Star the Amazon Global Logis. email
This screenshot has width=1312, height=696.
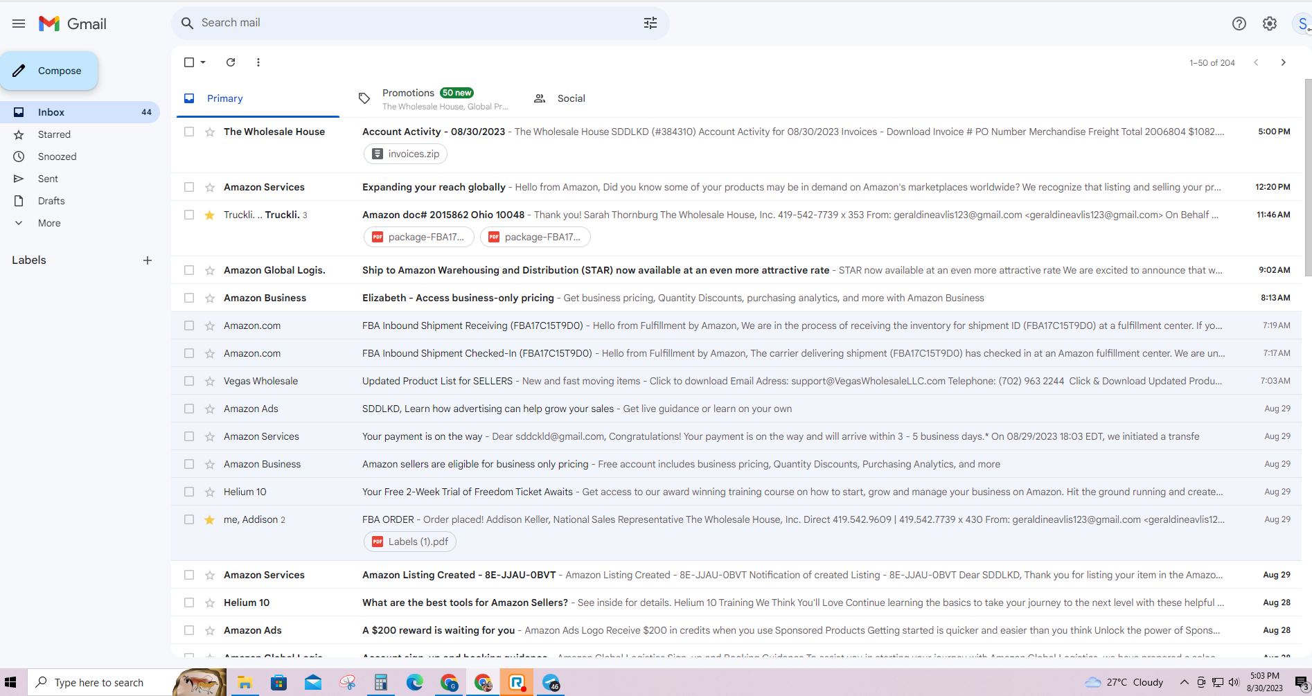(x=210, y=270)
